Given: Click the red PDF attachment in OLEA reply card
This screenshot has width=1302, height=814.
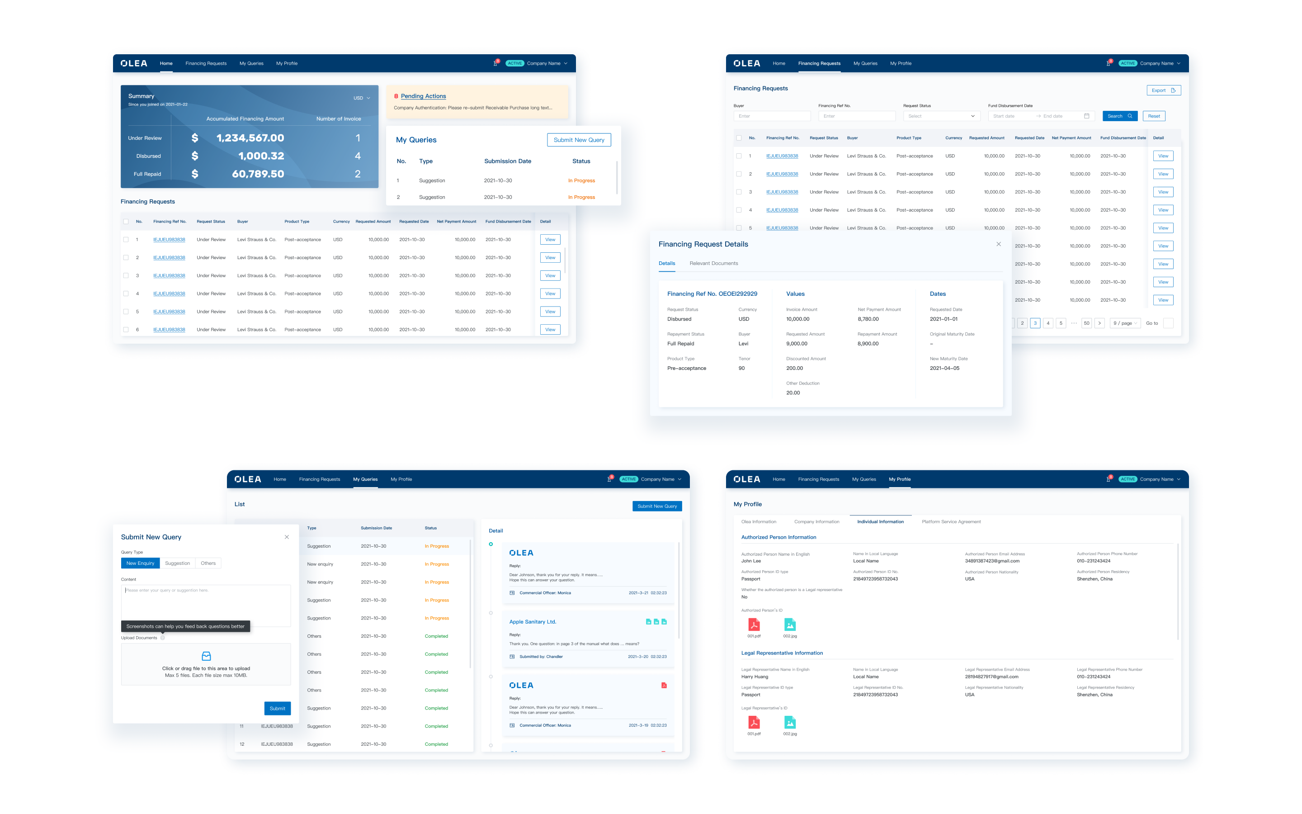Looking at the screenshot, I should 663,685.
